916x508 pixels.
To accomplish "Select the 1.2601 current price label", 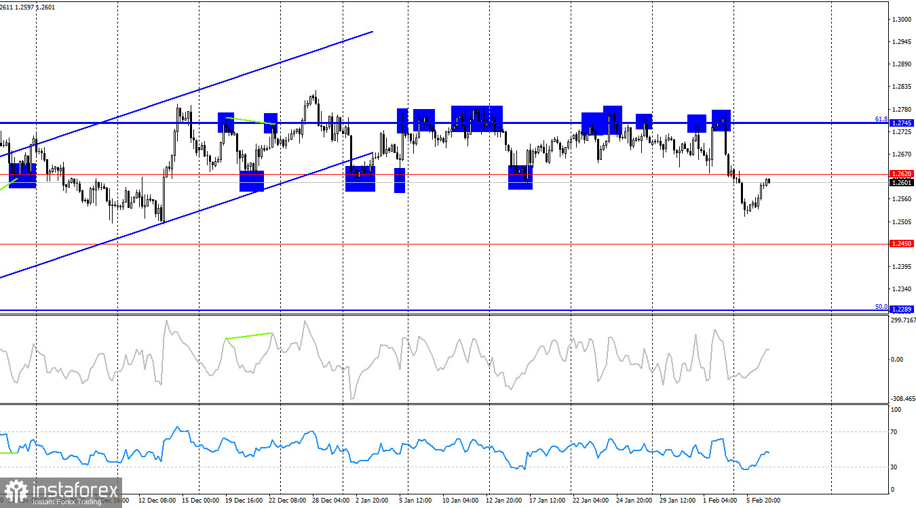I will pyautogui.click(x=902, y=182).
